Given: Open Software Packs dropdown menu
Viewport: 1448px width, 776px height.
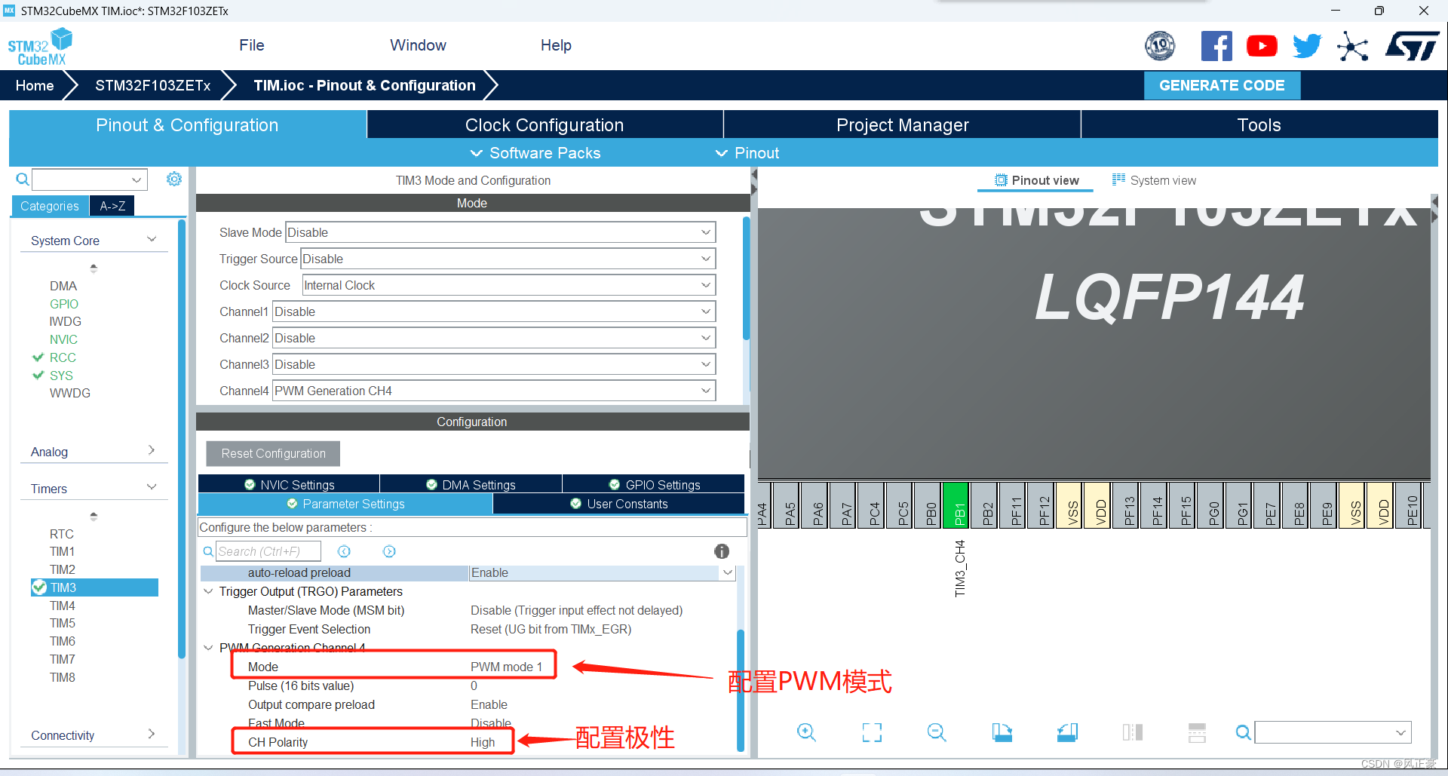Looking at the screenshot, I should pyautogui.click(x=535, y=153).
